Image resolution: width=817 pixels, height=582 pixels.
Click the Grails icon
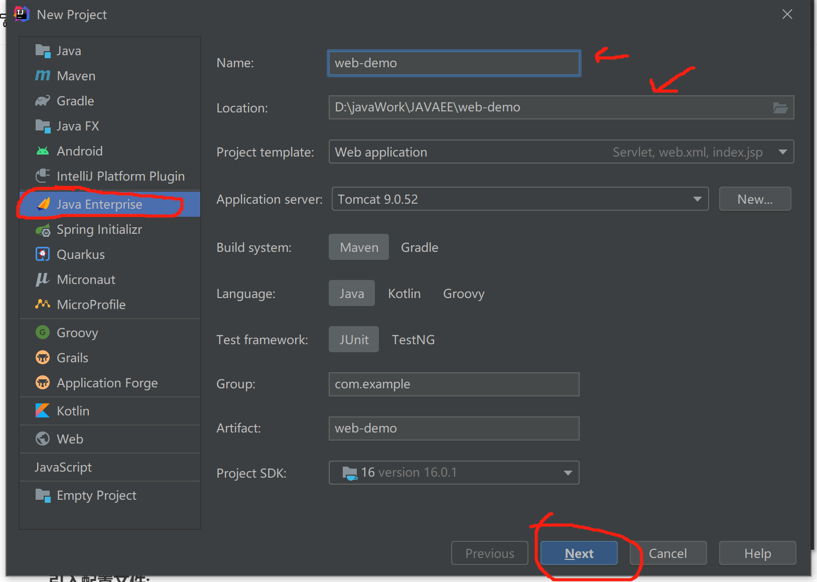[x=43, y=358]
